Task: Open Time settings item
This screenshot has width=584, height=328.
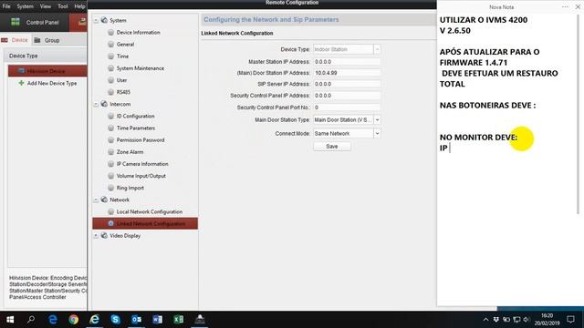Action: (122, 56)
